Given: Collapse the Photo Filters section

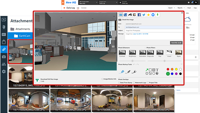Looking at the screenshot, I should pyautogui.click(x=181, y=48).
